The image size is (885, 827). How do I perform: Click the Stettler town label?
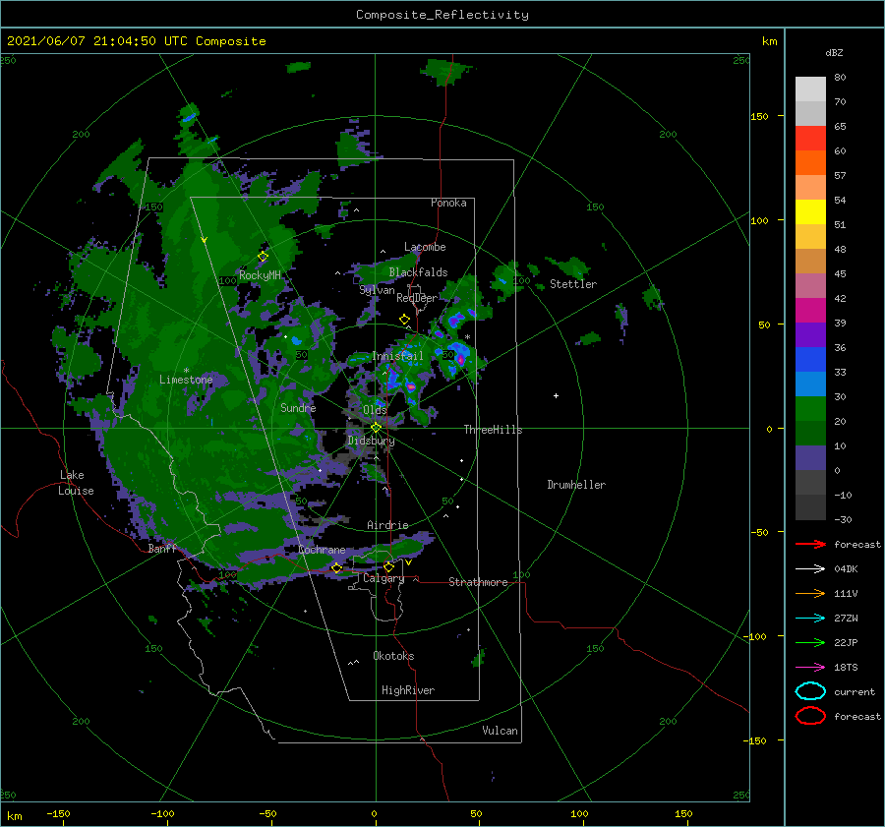pyautogui.click(x=573, y=284)
